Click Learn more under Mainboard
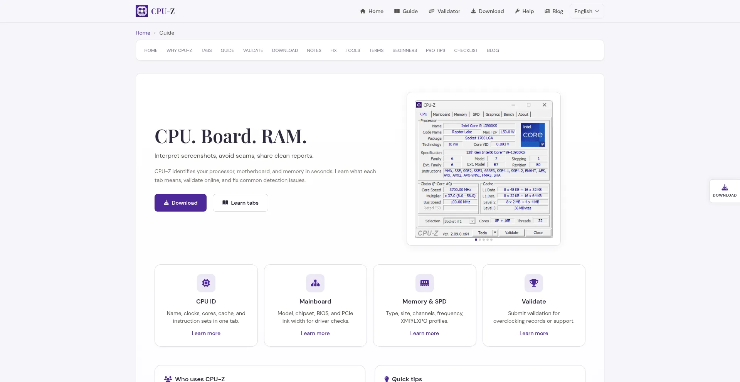 (315, 333)
